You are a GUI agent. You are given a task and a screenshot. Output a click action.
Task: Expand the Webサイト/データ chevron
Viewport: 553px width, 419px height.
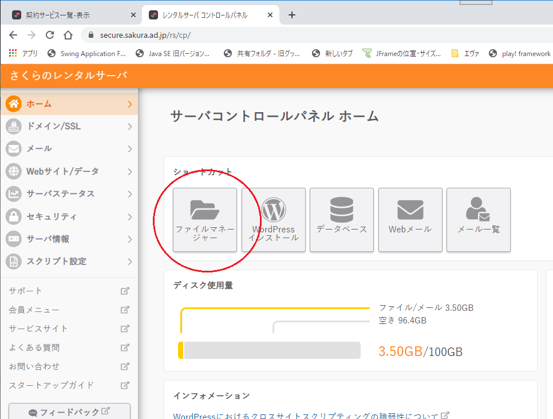[130, 172]
